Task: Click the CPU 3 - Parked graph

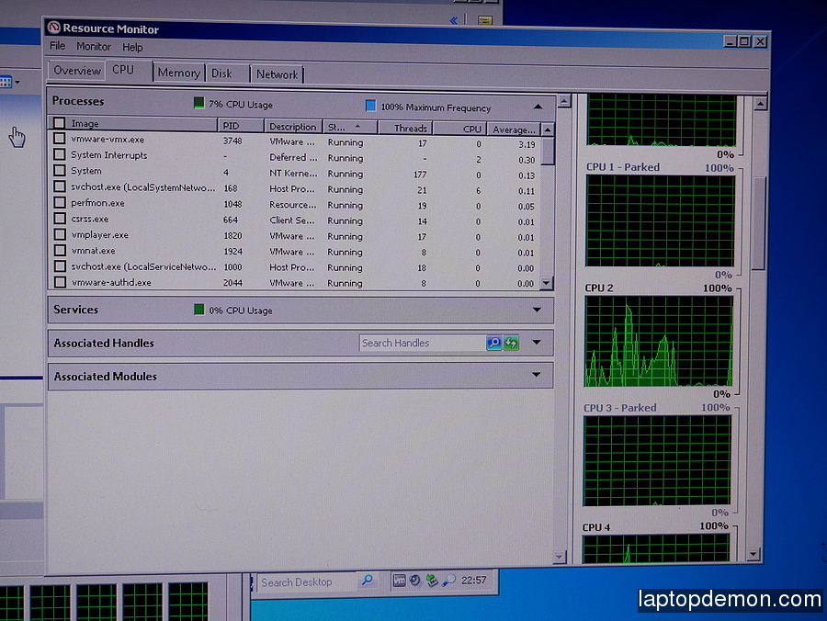Action: pos(657,460)
